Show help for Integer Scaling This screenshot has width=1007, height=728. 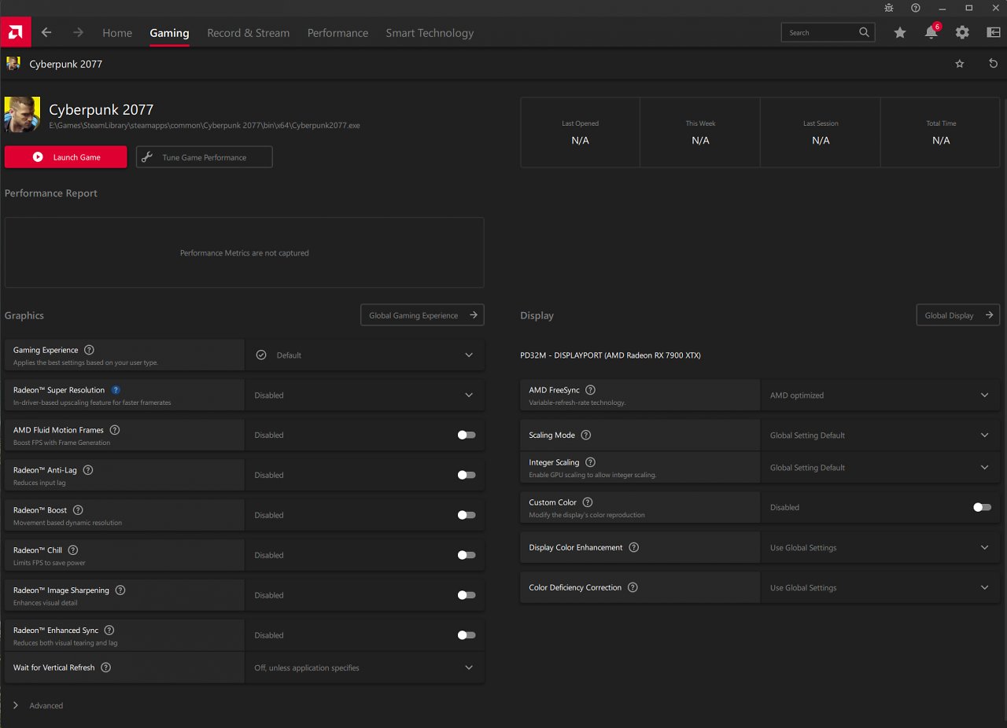click(591, 462)
